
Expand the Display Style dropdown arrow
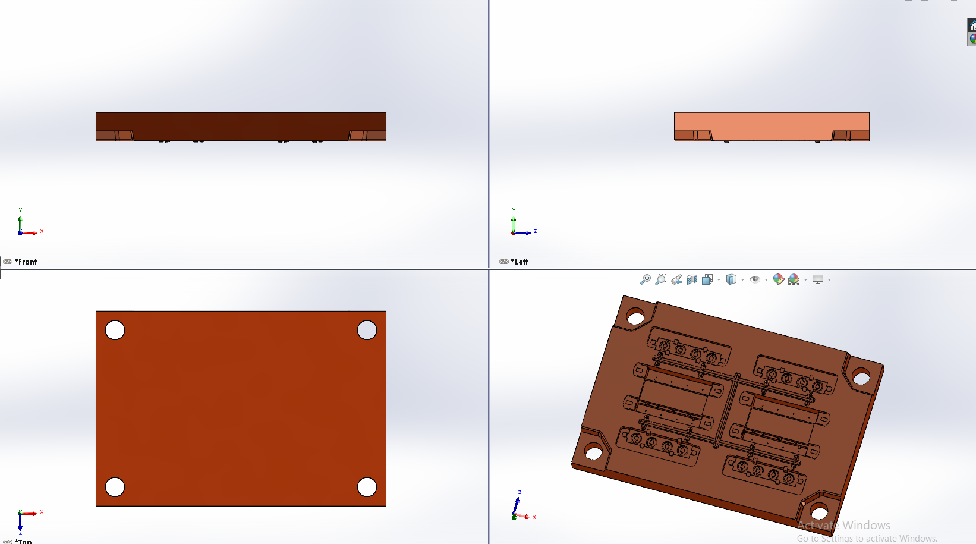[x=742, y=279]
